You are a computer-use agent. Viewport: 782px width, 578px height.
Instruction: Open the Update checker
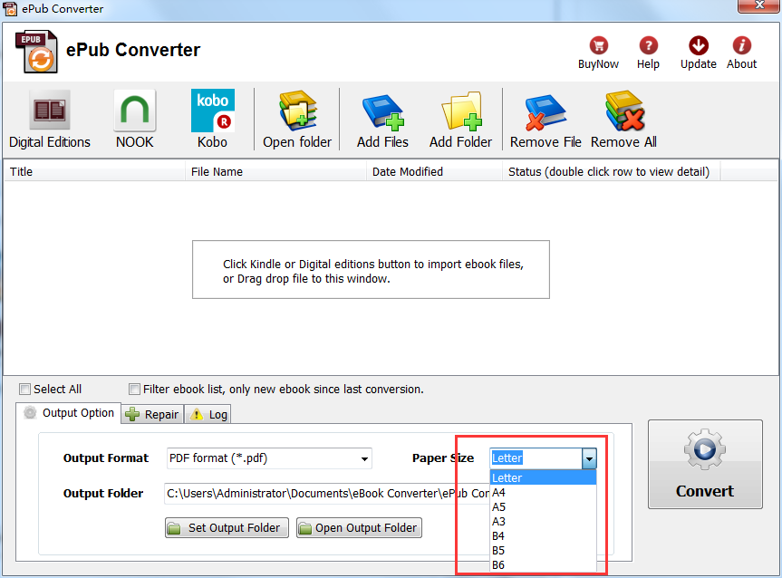tap(697, 52)
